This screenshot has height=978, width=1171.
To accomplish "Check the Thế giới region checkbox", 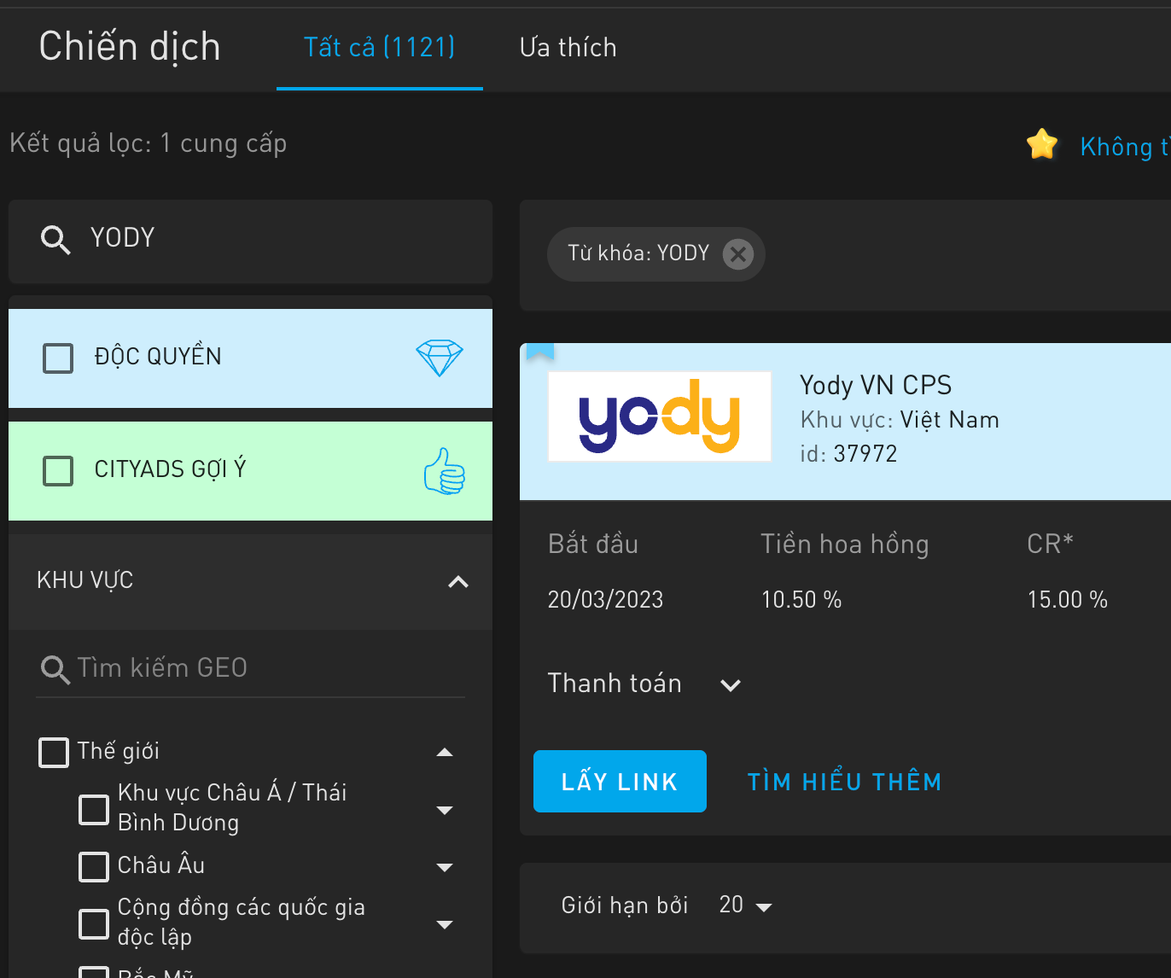I will click(54, 752).
